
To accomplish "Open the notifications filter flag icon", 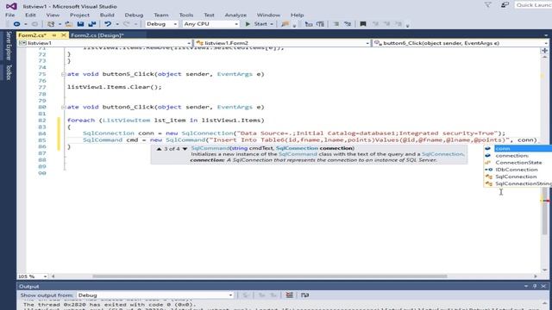I will coord(488,5).
